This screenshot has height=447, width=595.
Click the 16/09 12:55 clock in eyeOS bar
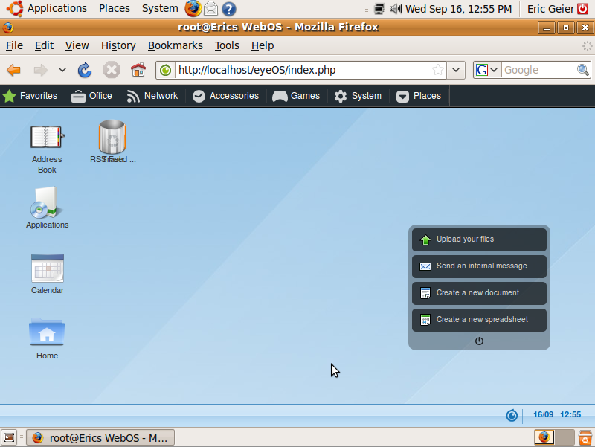556,415
